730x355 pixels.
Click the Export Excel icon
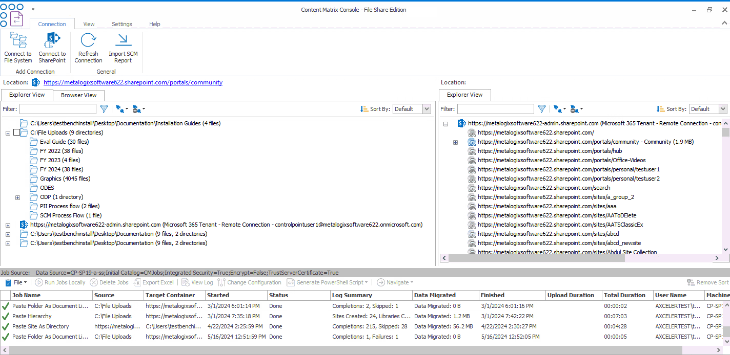137,282
